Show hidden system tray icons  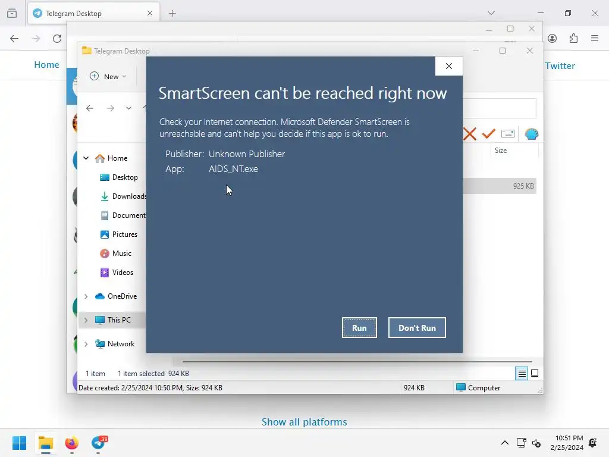pyautogui.click(x=504, y=443)
